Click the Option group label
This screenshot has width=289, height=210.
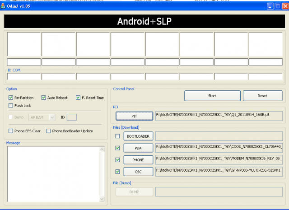click(x=12, y=89)
